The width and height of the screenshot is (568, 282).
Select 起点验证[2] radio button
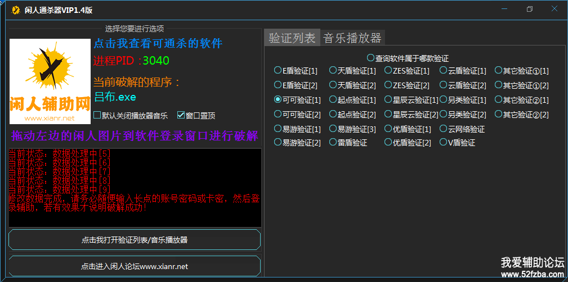tap(352, 115)
